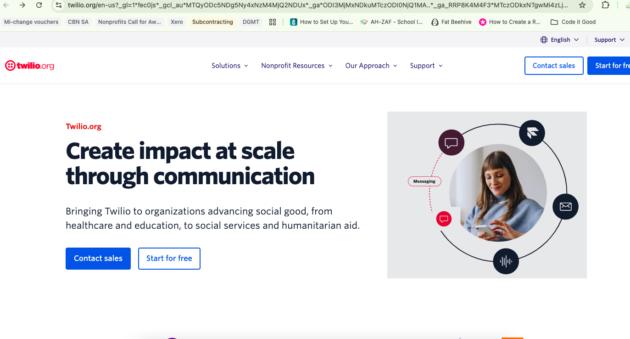Viewport: 630px width, 339px height.
Task: Open the Xero bookmark
Action: point(177,22)
